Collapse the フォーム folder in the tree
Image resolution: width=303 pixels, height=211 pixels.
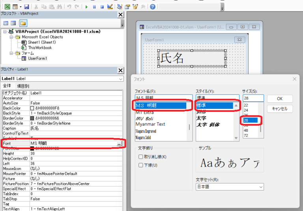11,53
